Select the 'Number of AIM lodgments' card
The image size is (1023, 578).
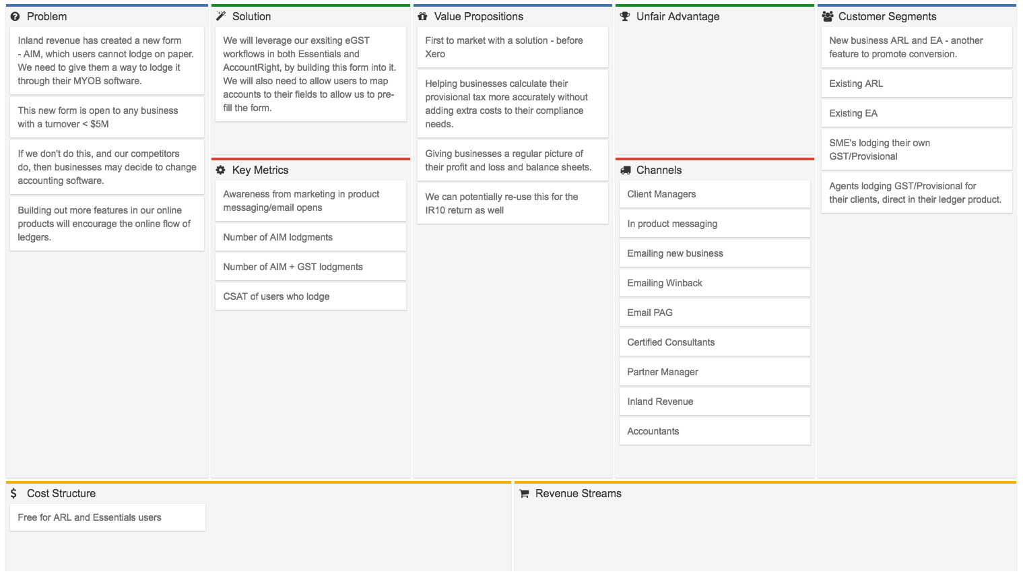click(310, 237)
